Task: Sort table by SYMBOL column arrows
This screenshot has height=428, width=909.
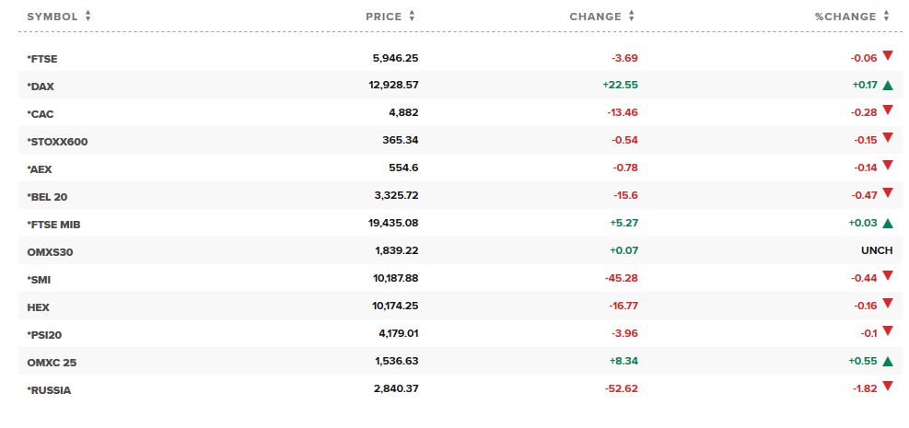Action: click(87, 17)
